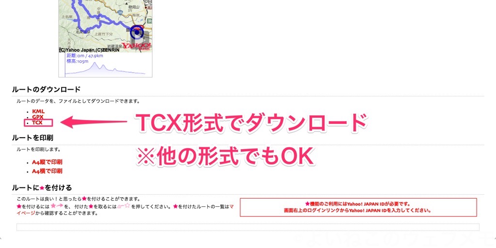Image resolution: width=496 pixels, height=248 pixels.
Task: Click the vertical position line on elevation chart
Action: click(x=65, y=65)
